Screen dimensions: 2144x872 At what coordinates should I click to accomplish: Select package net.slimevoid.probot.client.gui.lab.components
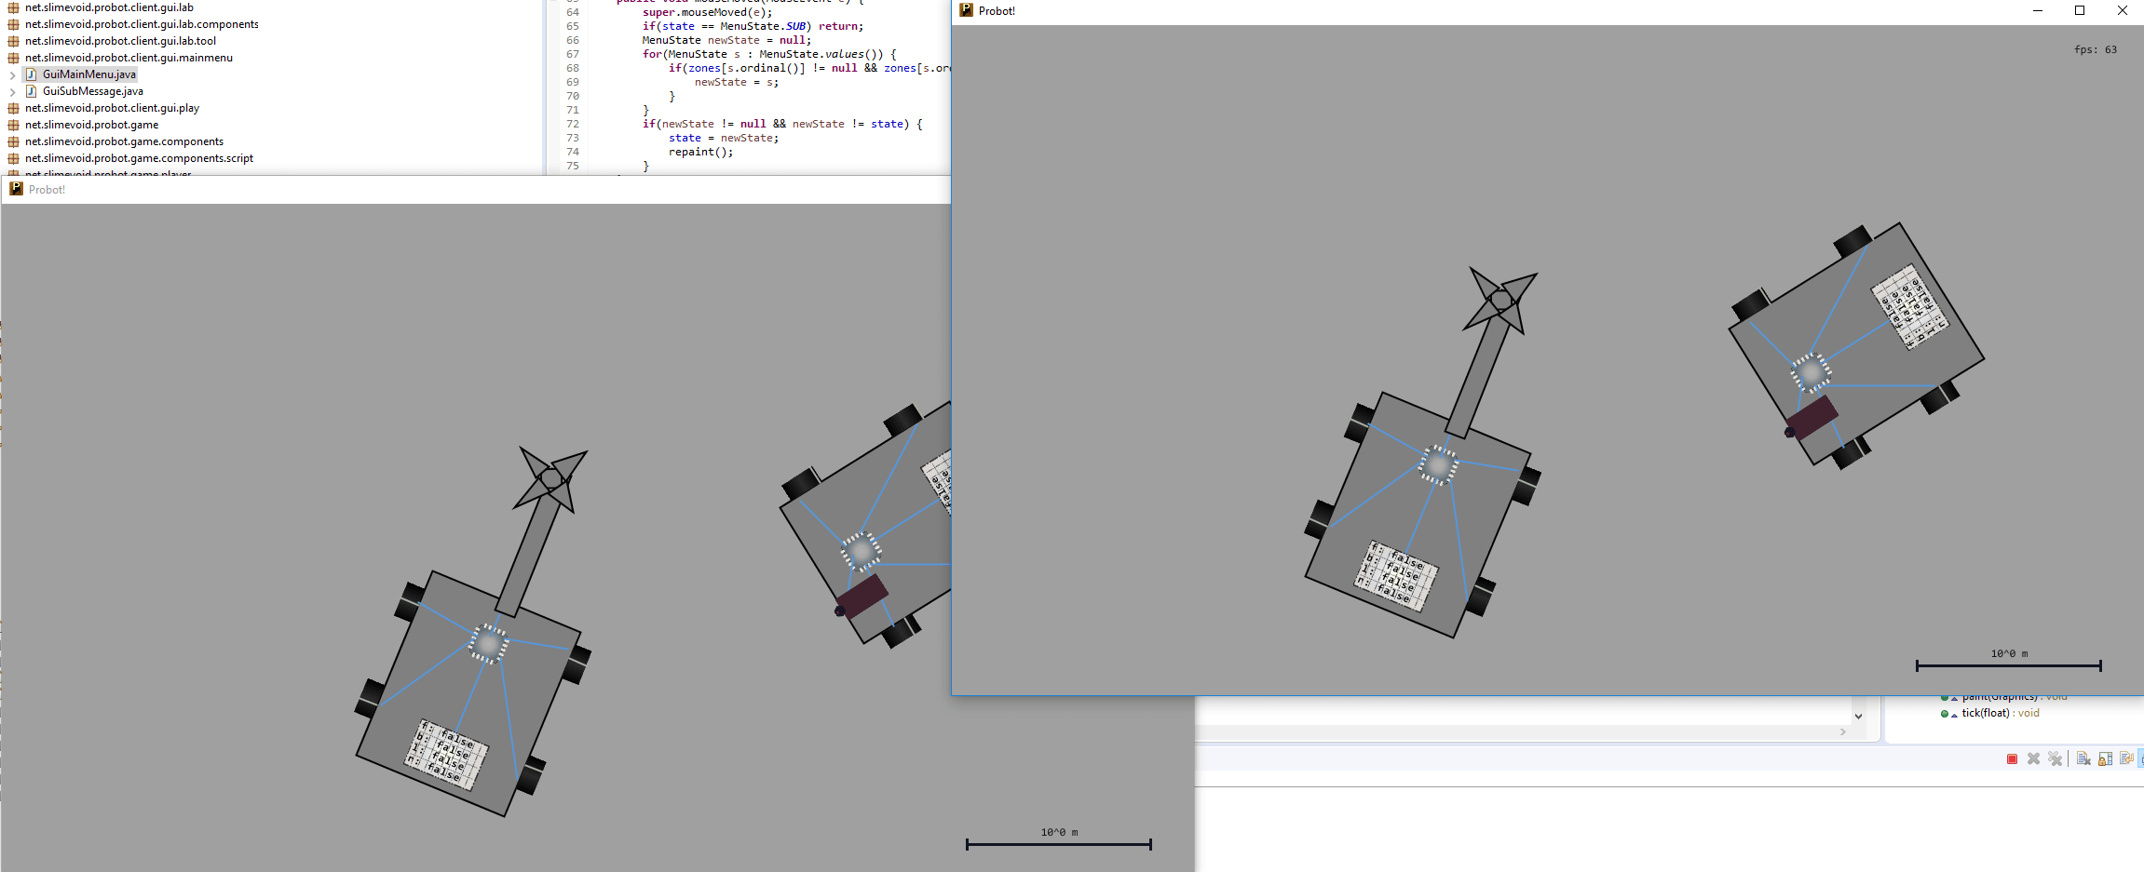(142, 24)
